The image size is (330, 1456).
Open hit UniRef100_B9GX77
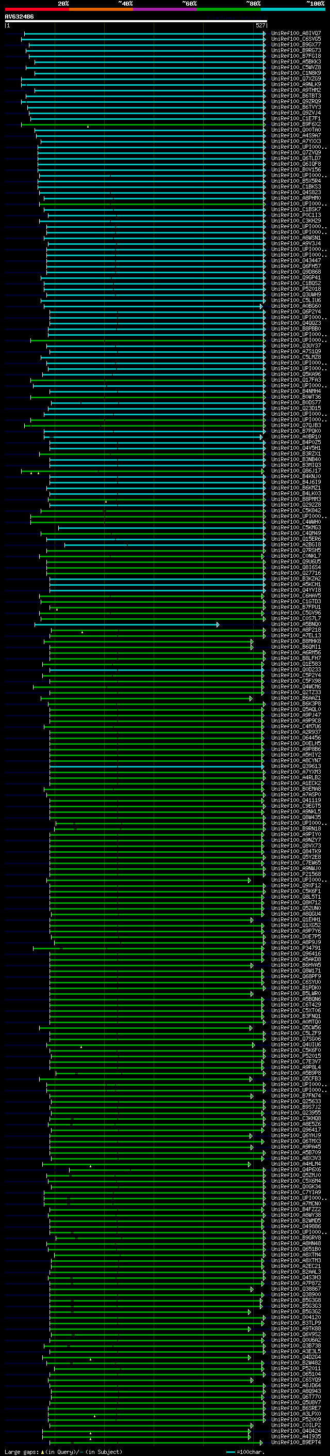pos(295,44)
